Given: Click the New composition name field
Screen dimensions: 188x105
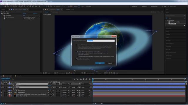Looking at the screenshot, I should [100, 41].
